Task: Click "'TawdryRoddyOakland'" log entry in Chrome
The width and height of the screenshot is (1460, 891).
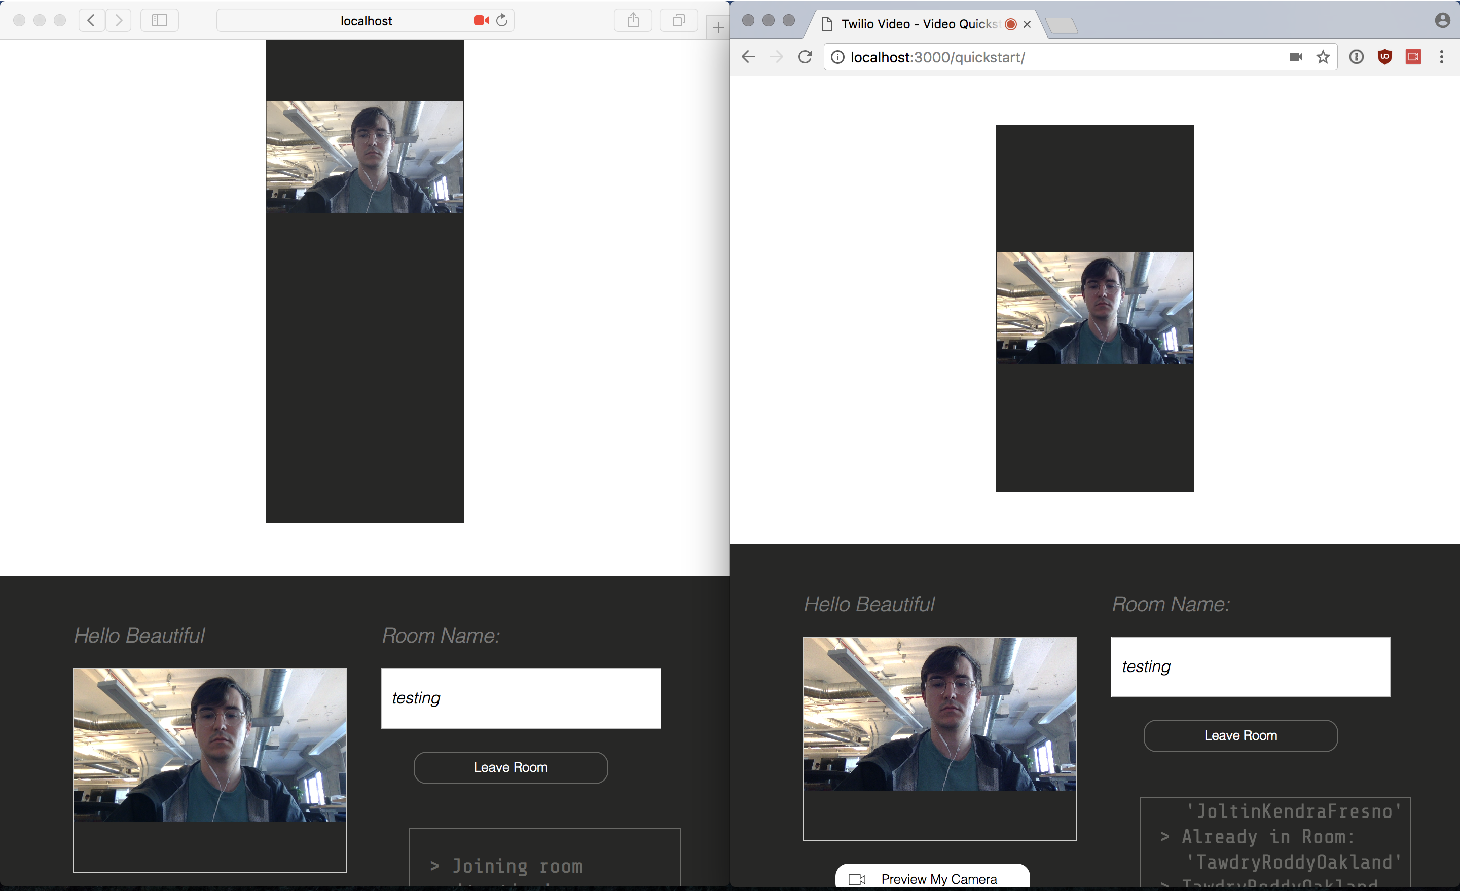Action: (1294, 862)
